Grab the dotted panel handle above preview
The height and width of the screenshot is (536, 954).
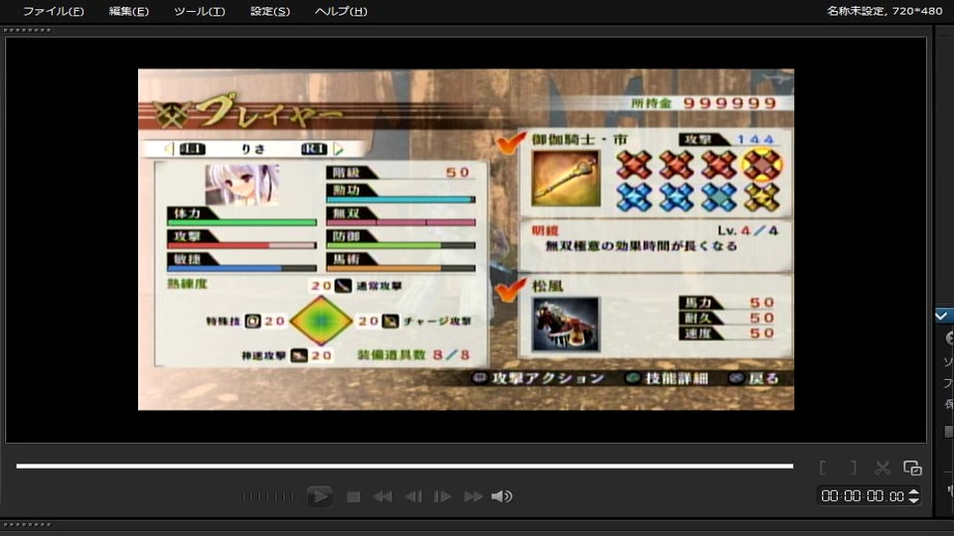pyautogui.click(x=28, y=30)
